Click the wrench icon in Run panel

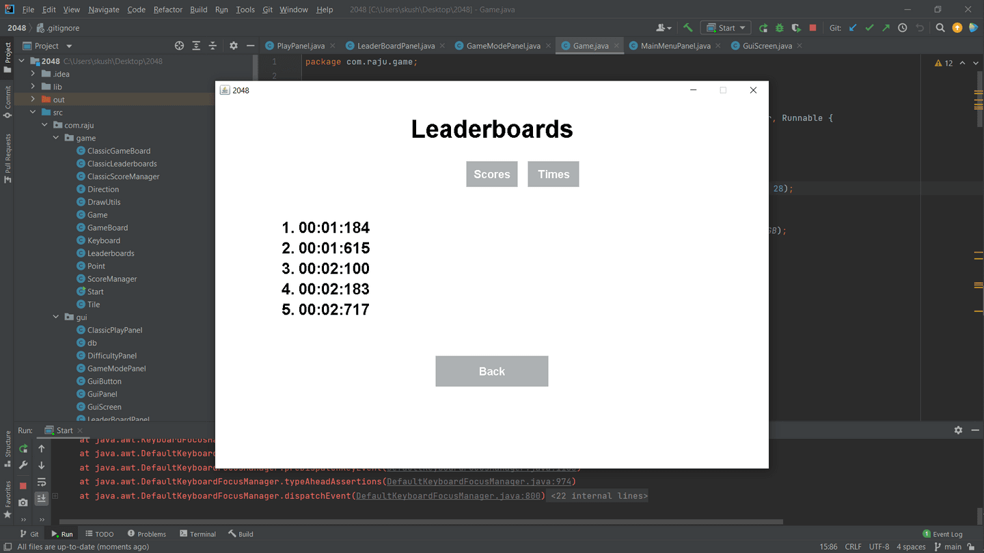coord(23,466)
